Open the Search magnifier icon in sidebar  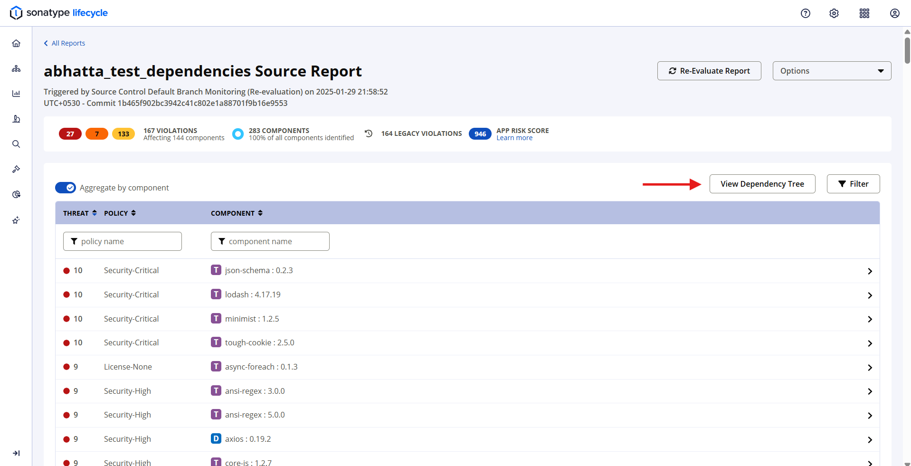[x=16, y=144]
